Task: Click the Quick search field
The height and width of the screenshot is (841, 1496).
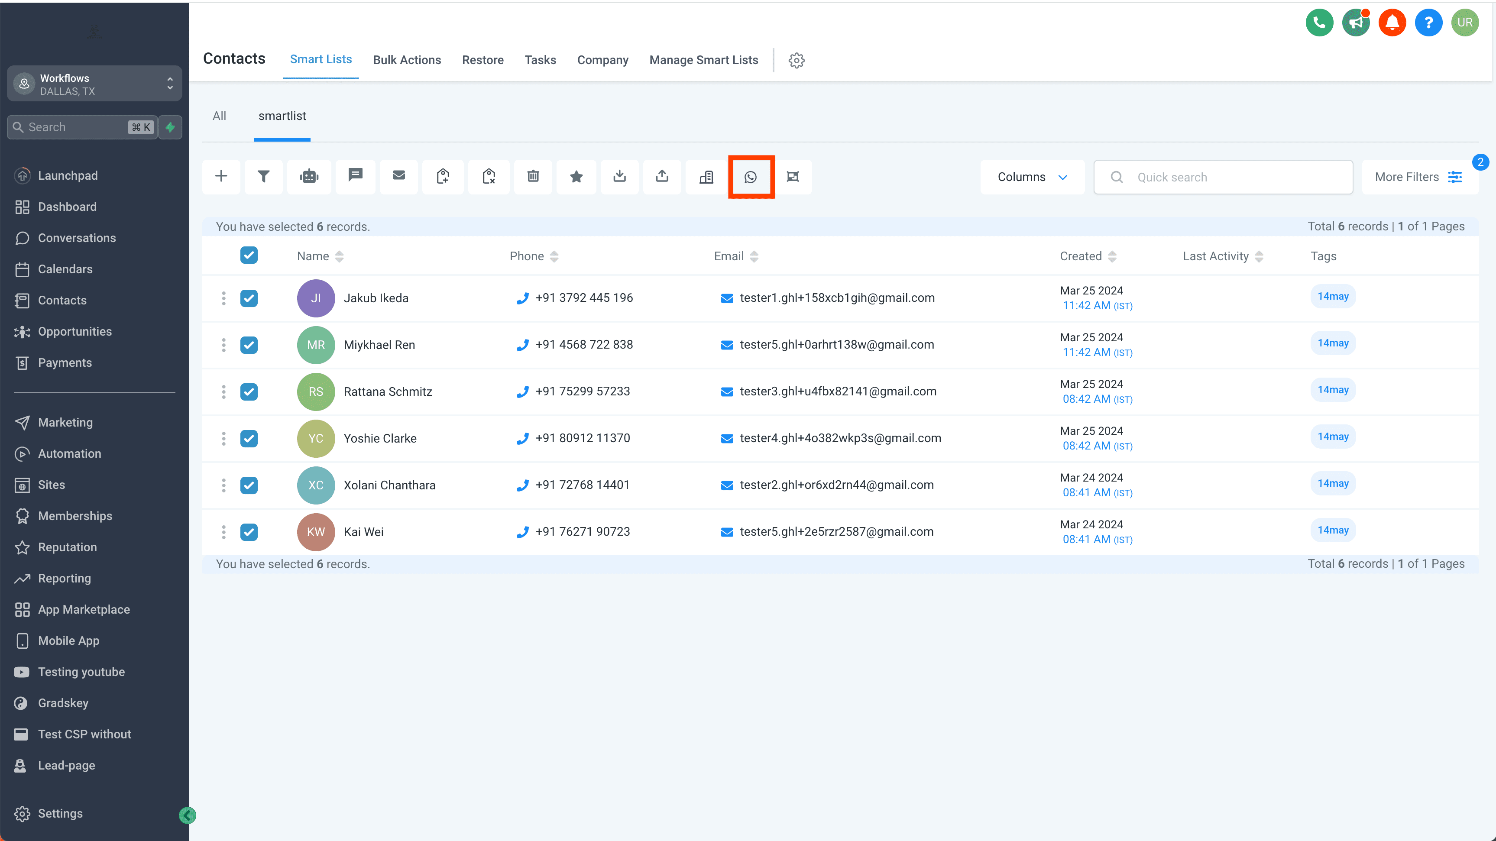Action: (1224, 177)
